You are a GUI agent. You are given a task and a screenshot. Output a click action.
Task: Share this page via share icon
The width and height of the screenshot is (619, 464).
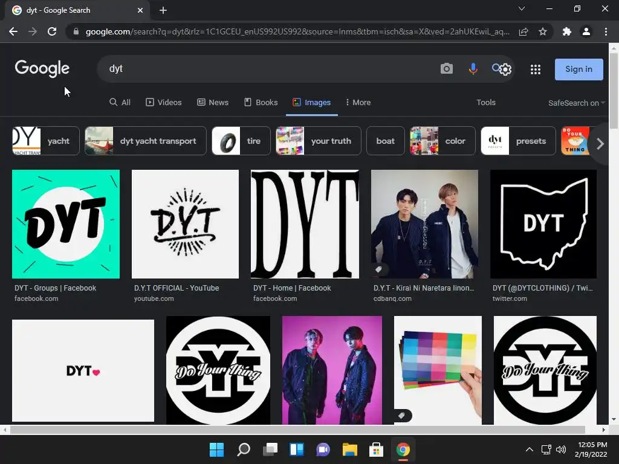[x=523, y=31]
